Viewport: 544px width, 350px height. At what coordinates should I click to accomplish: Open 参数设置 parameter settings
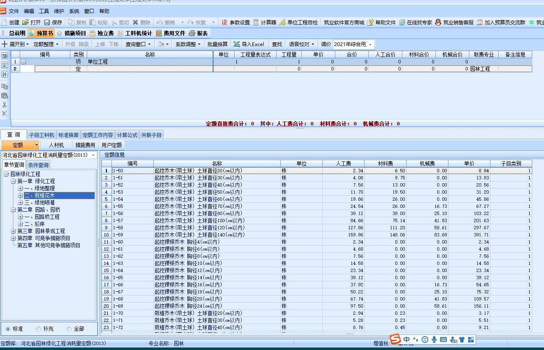tap(236, 22)
